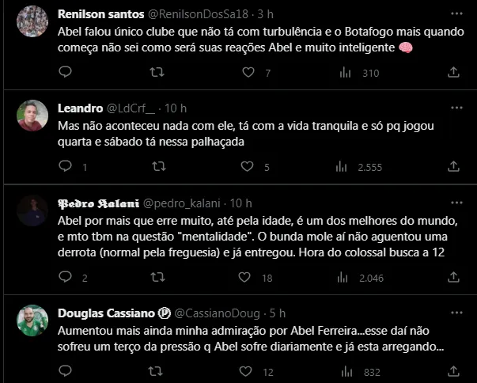Open Leandro's tweet timestamp 10 h
Viewport: 477px width, 383px height.
pyautogui.click(x=176, y=108)
